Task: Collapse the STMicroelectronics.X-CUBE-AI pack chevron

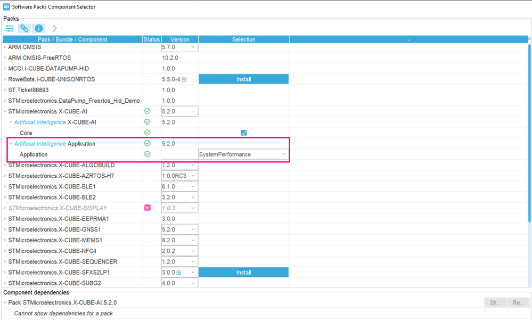Action: pyautogui.click(x=5, y=111)
